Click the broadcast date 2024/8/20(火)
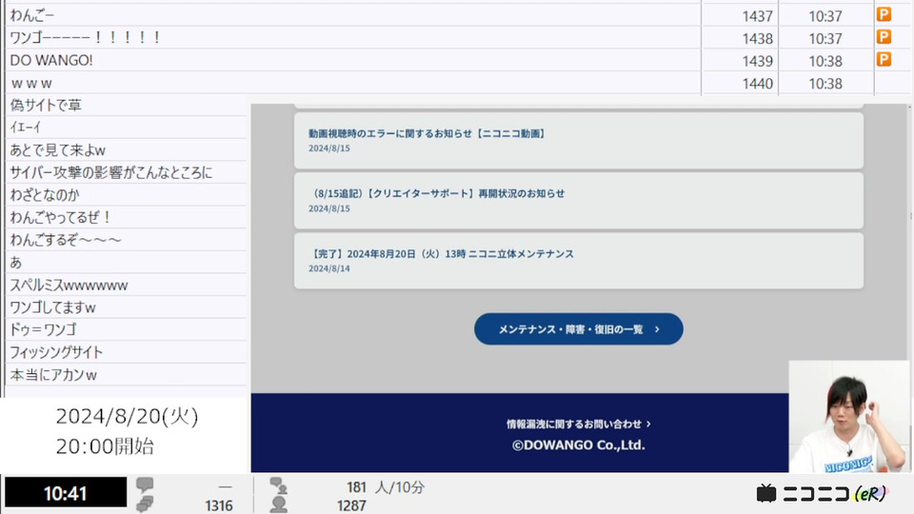The image size is (914, 514). (x=127, y=416)
